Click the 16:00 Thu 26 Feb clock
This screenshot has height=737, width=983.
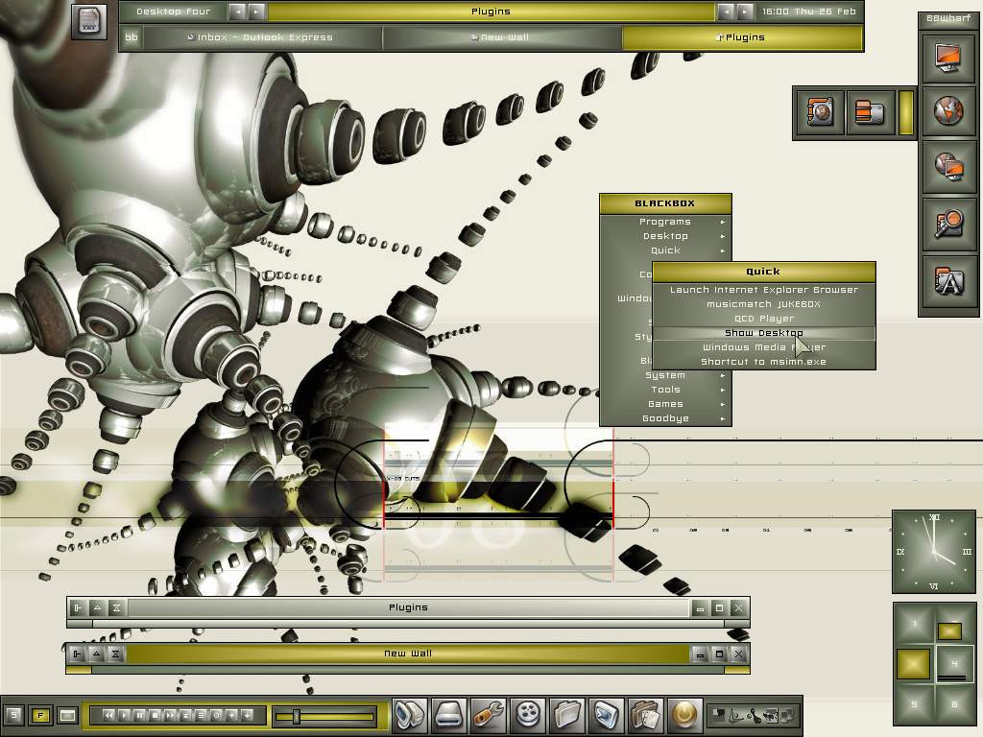[808, 12]
